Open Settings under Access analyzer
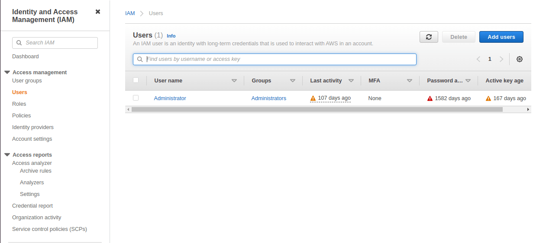The image size is (546, 243). [30, 194]
